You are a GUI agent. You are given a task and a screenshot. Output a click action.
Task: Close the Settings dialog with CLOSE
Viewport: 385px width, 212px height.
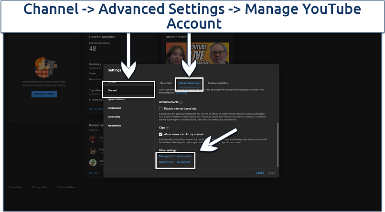260,173
